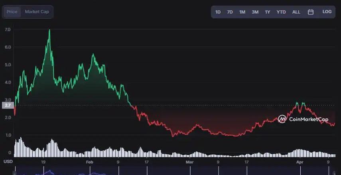This screenshot has width=341, height=175.
Task: Switch to the Price chart view
Action: (12, 12)
